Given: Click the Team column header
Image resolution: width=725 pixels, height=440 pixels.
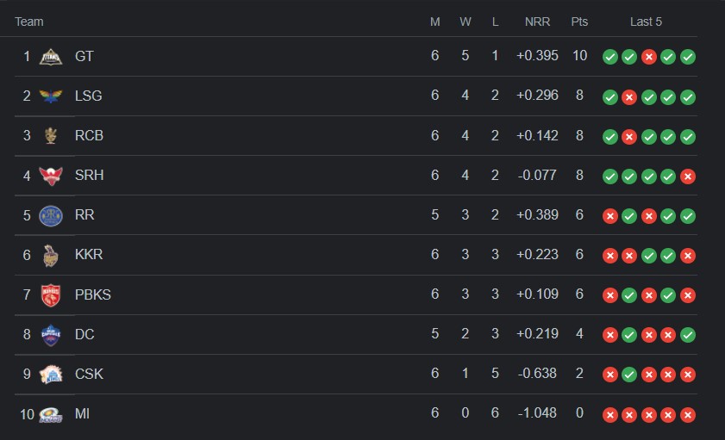Looking at the screenshot, I should pyautogui.click(x=29, y=22).
